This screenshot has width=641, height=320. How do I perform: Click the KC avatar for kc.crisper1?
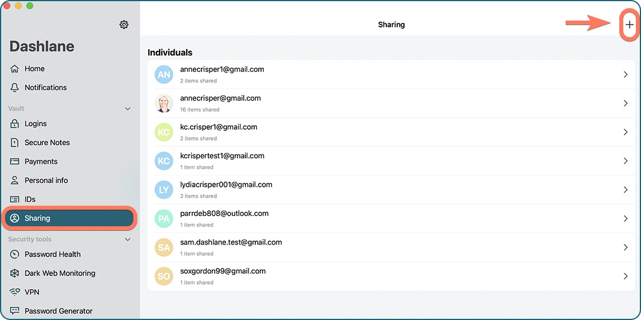click(164, 132)
